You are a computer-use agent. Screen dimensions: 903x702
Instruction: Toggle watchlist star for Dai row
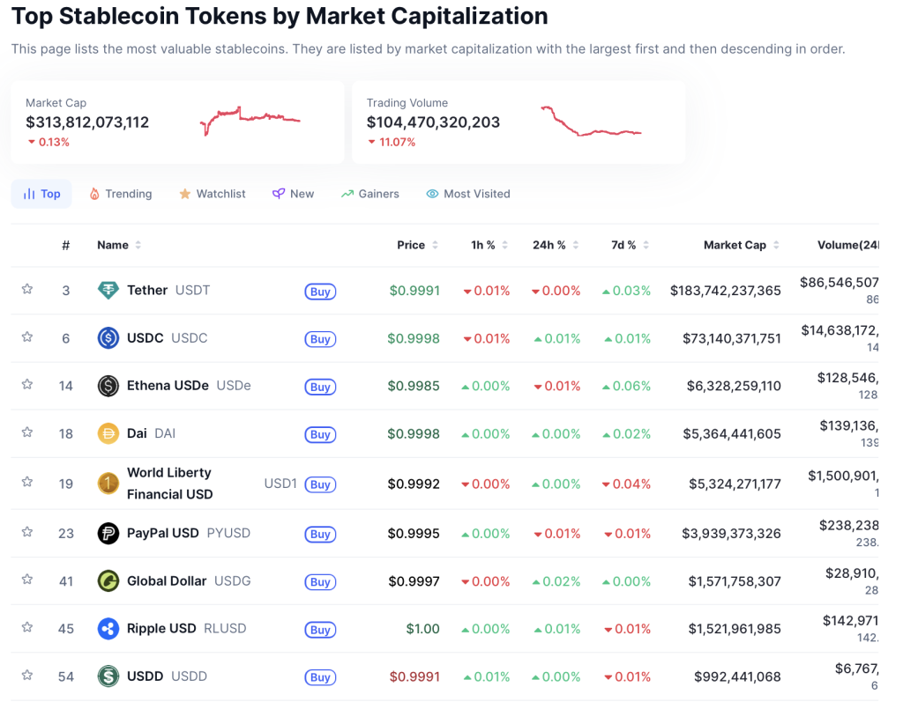click(27, 432)
